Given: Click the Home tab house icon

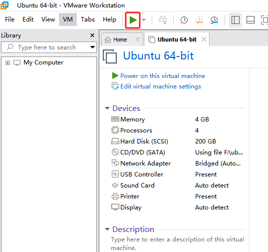Looking at the screenshot, I should point(108,39).
